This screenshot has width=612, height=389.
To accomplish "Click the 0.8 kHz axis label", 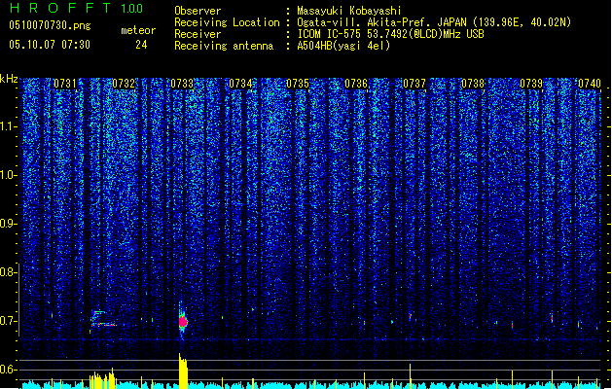I will coord(9,272).
